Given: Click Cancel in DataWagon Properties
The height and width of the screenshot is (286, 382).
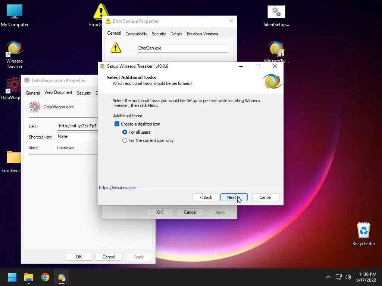Looking at the screenshot, I should [x=109, y=257].
